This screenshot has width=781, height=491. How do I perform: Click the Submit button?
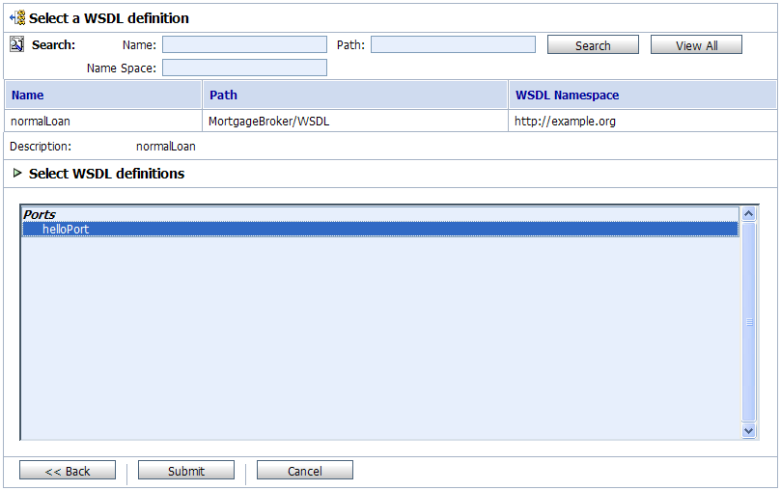coord(185,470)
